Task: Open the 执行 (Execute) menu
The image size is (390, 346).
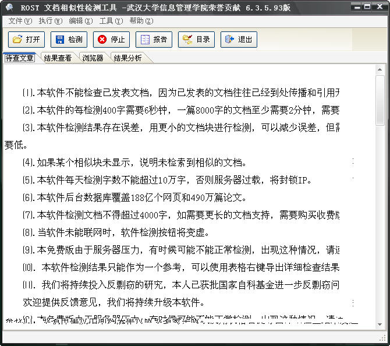Action: [50, 20]
